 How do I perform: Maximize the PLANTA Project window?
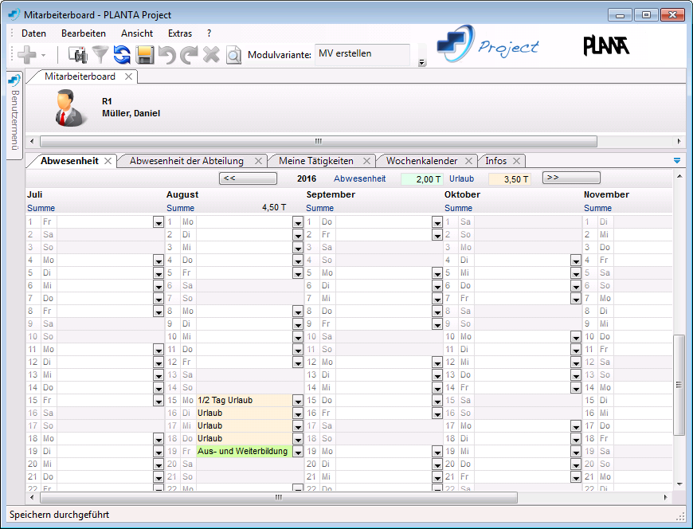[x=646, y=15]
